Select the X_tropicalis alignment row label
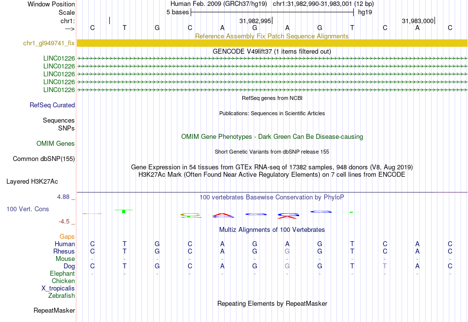Viewport: 468px width, 322px height. point(58,289)
